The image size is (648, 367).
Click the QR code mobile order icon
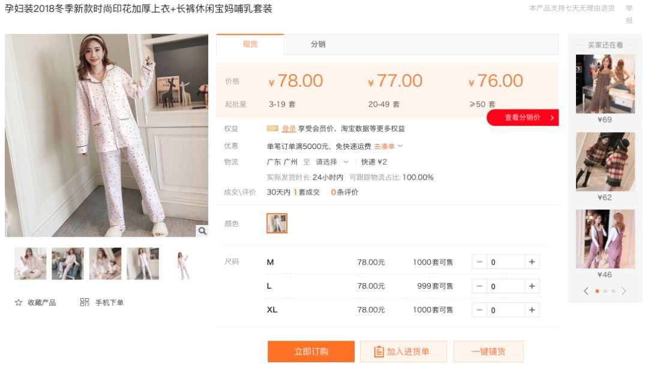coord(85,302)
